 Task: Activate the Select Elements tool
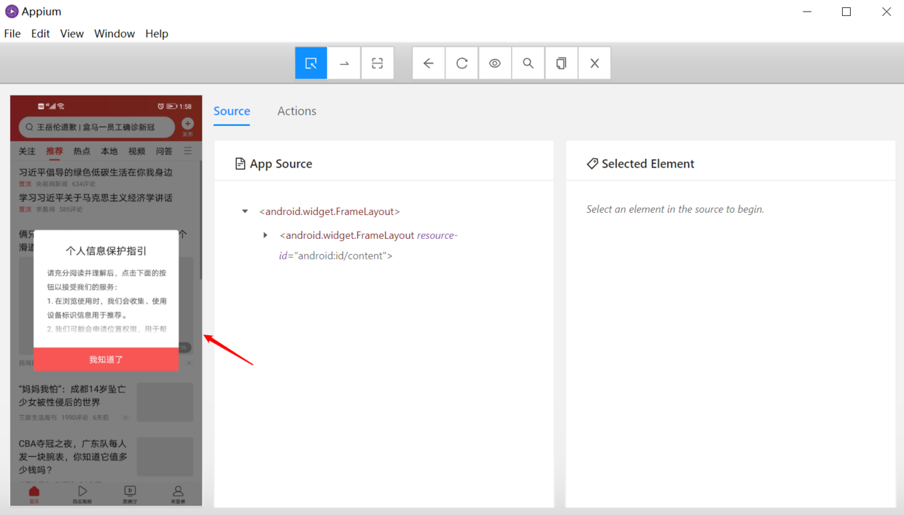point(311,63)
